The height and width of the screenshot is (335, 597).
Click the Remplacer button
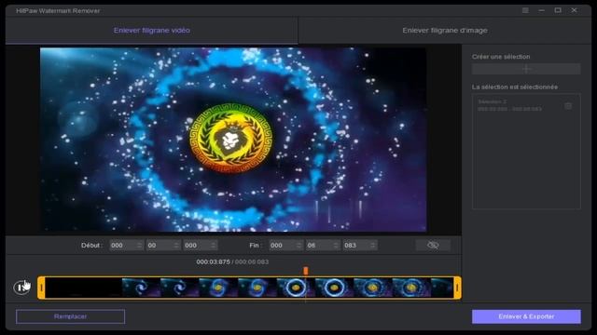coord(71,316)
